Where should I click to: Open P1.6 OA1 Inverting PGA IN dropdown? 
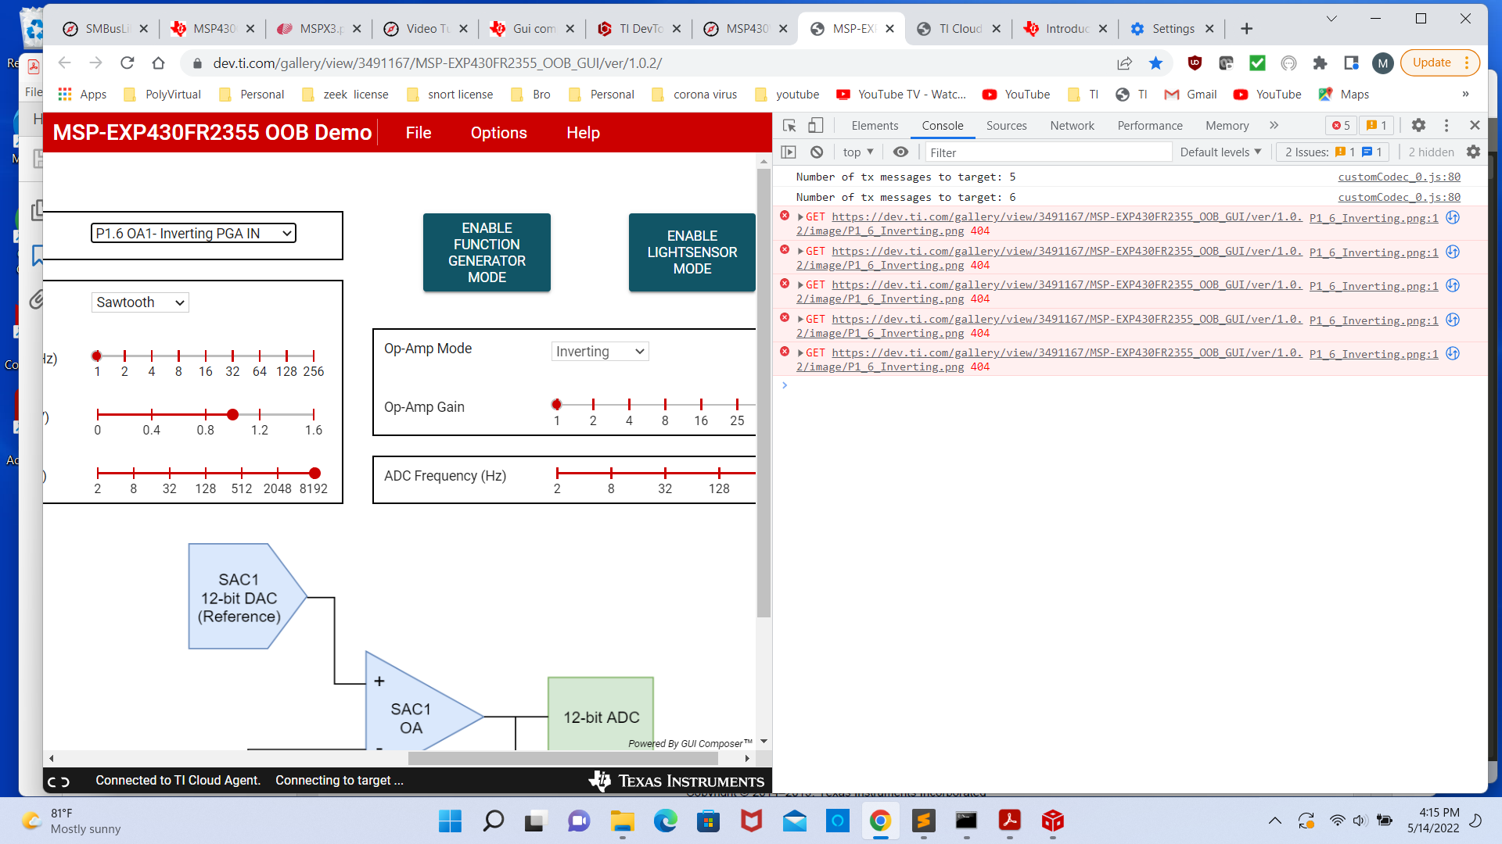(x=193, y=233)
